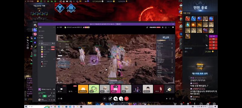Expand the side panel arrow left of rewards
This screenshot has width=242, height=108.
click(x=181, y=43)
